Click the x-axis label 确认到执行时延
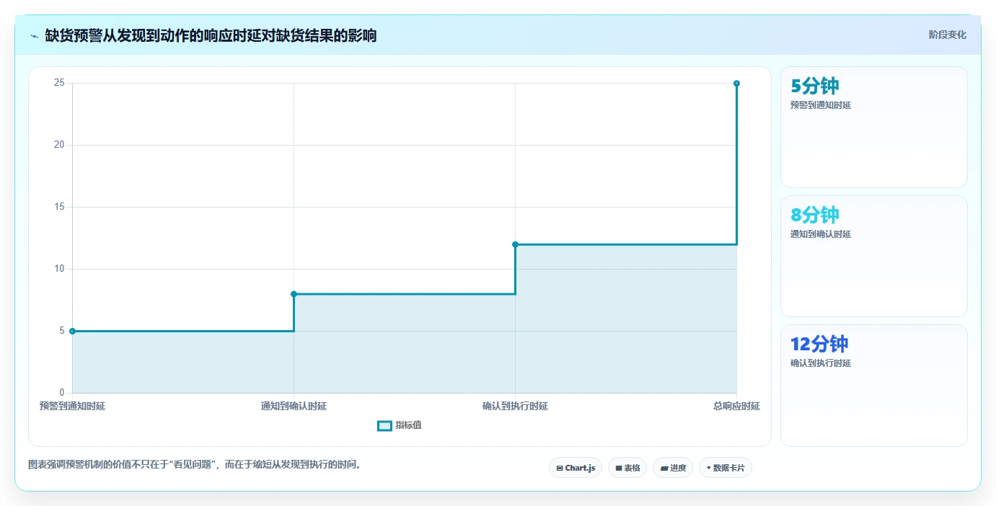The height and width of the screenshot is (506, 996). click(x=515, y=407)
